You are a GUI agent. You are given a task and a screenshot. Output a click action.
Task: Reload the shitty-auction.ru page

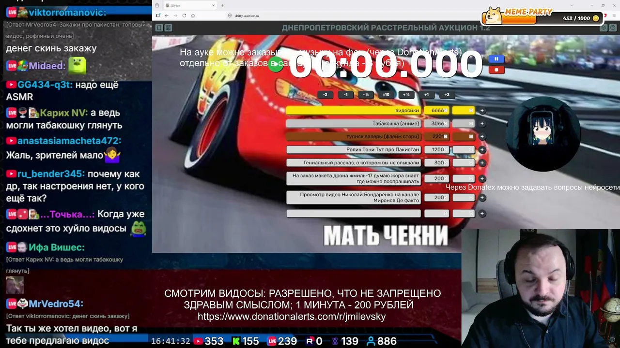[184, 15]
